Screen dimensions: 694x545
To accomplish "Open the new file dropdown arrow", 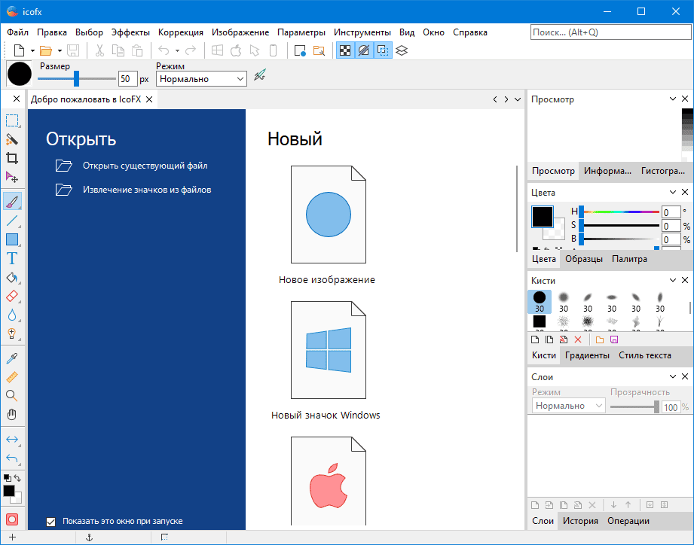I will pyautogui.click(x=32, y=51).
